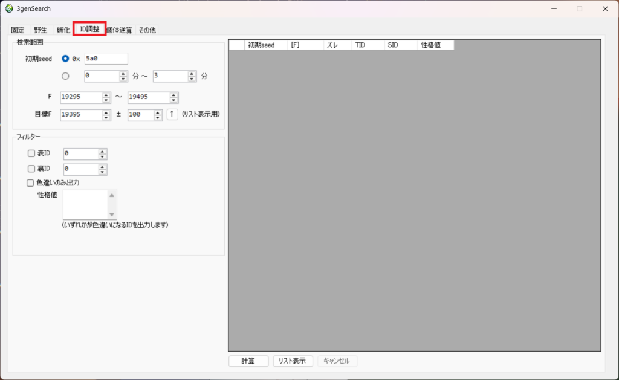Click the リスト表示 button
The height and width of the screenshot is (380, 619).
click(293, 361)
